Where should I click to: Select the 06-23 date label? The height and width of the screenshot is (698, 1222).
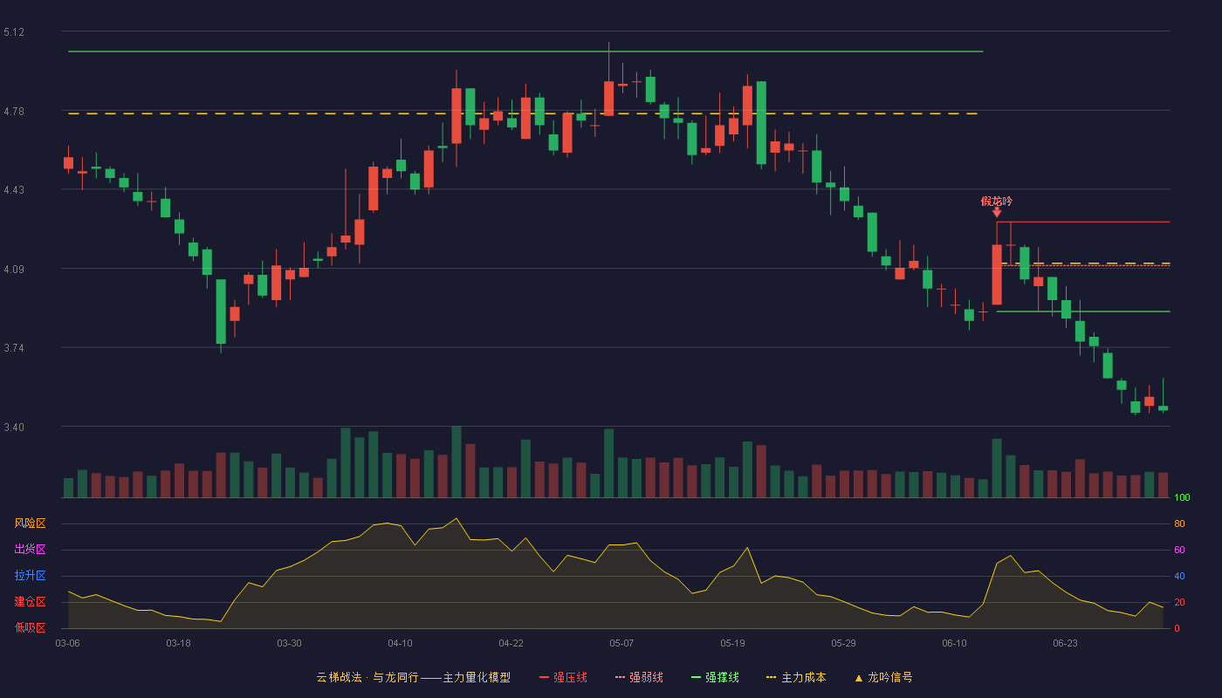(x=1065, y=643)
